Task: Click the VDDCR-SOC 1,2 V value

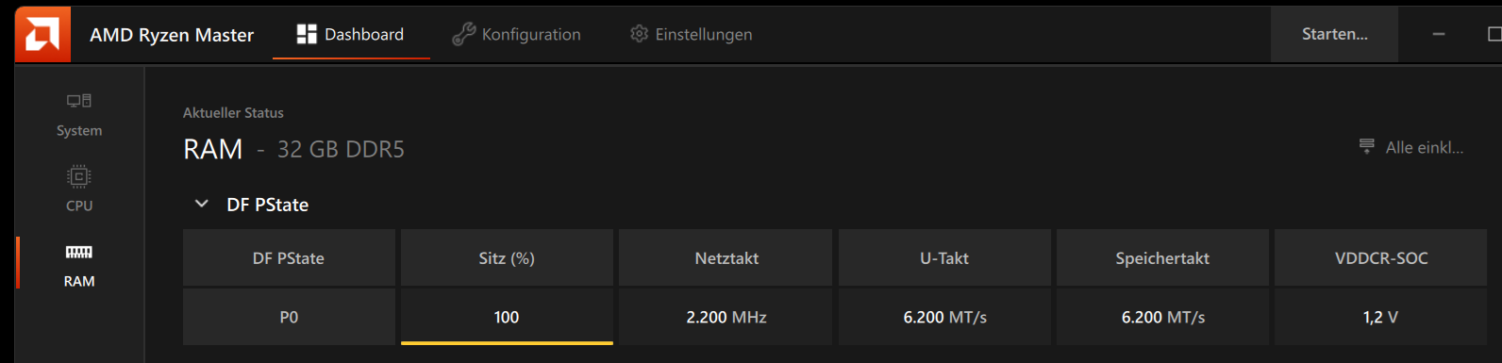Action: point(1380,317)
